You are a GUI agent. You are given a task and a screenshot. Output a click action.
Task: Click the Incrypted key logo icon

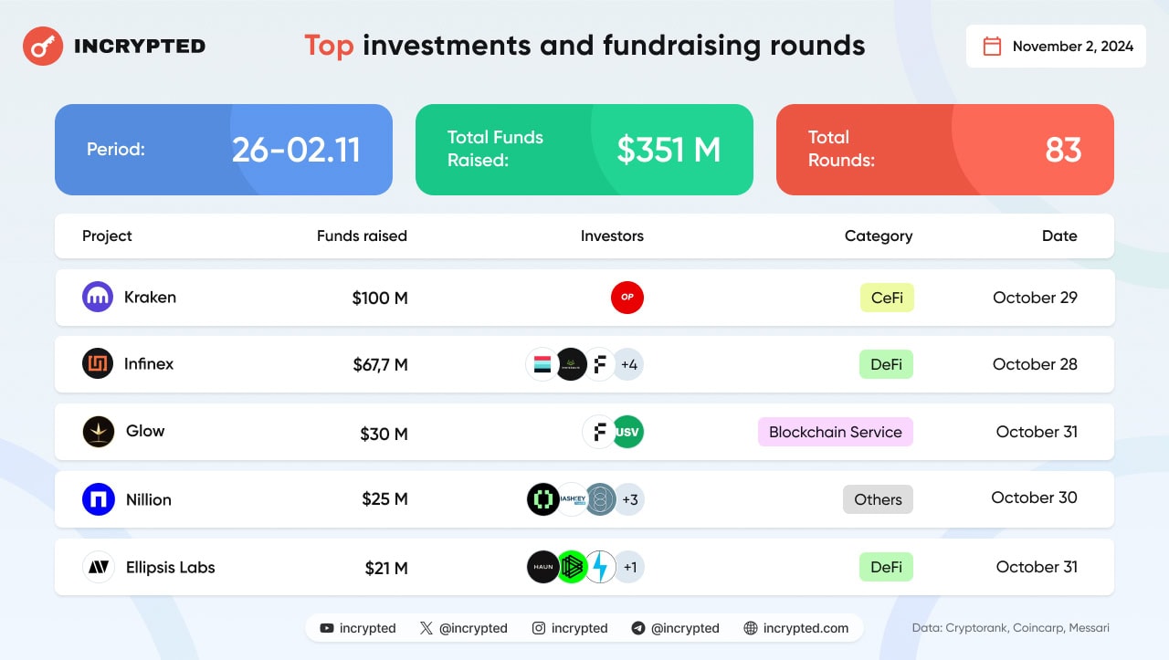pyautogui.click(x=42, y=46)
